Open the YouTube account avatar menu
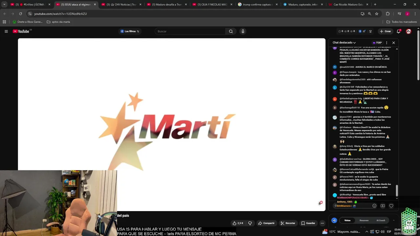This screenshot has width=420, height=236. coord(409,31)
